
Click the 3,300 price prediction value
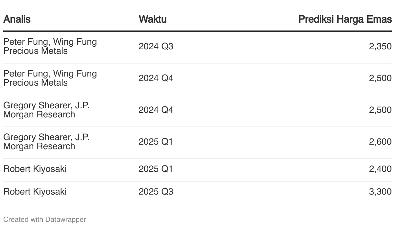click(380, 192)
